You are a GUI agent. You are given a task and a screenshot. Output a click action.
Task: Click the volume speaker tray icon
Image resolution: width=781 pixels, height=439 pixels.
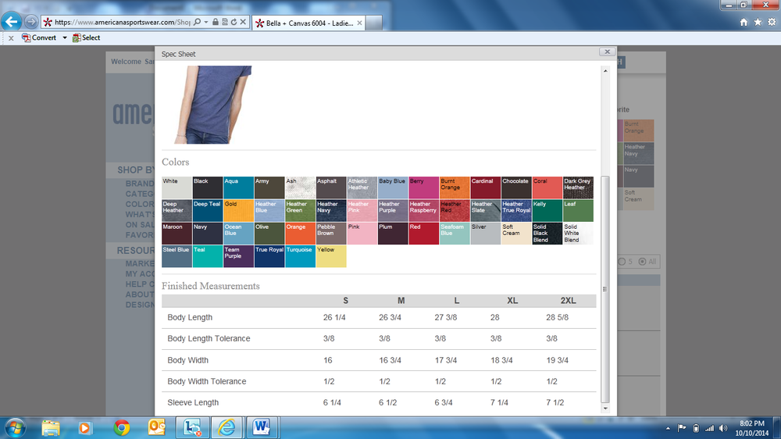coord(723,428)
